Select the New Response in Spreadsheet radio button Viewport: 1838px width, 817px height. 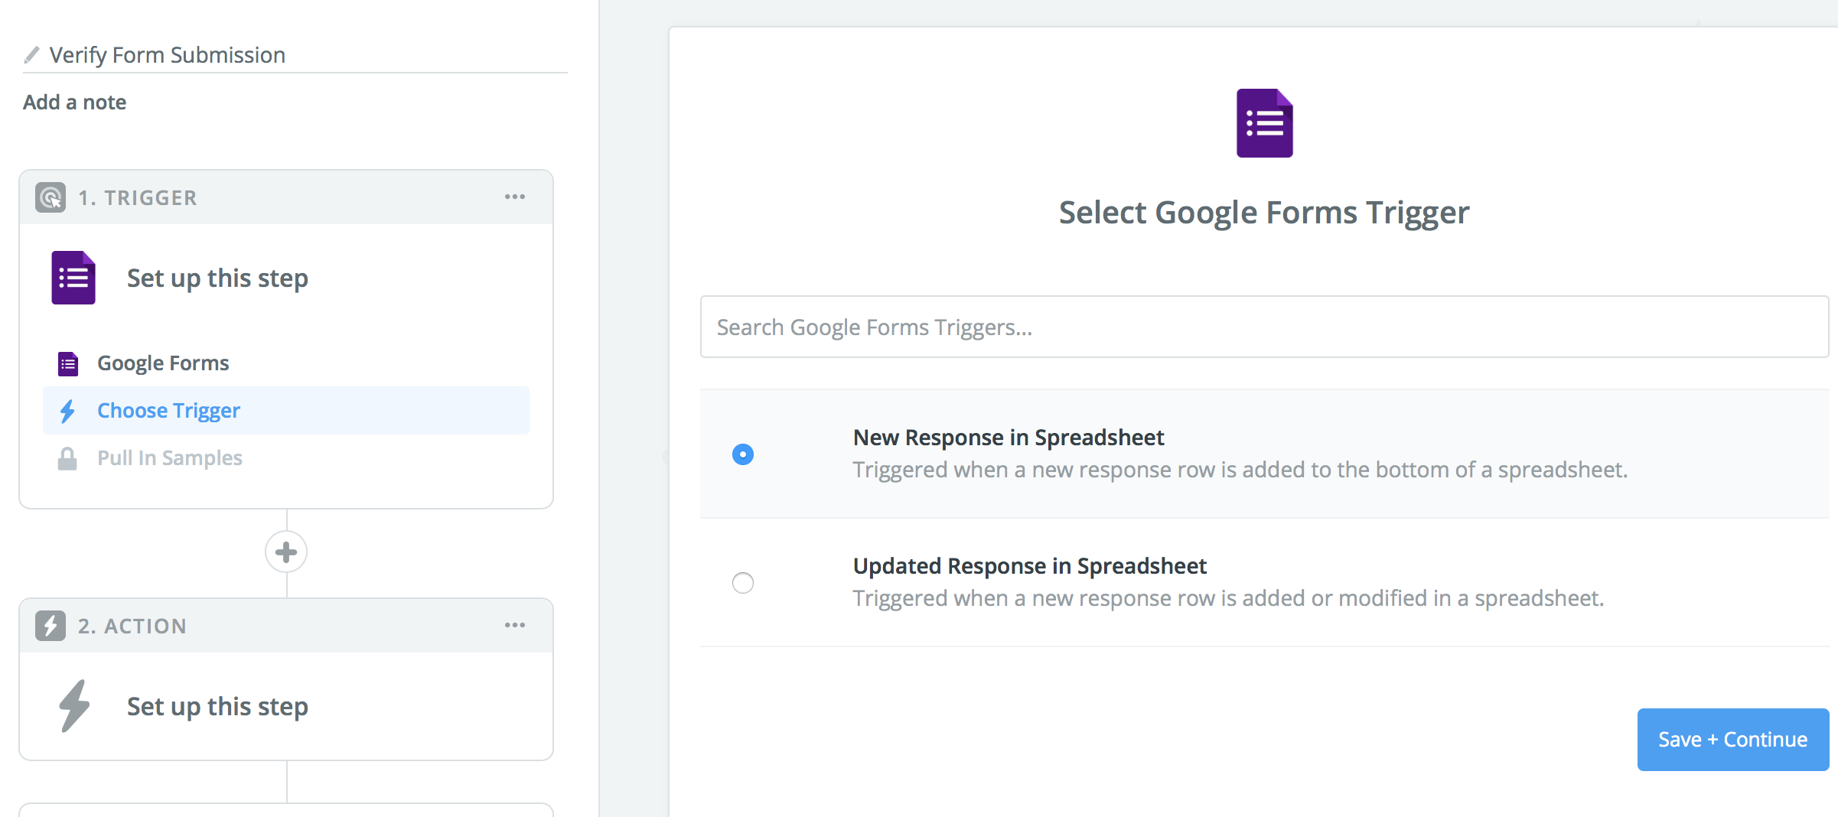pos(743,454)
